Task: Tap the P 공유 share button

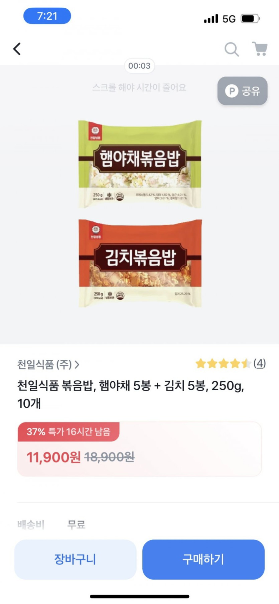Action: click(x=243, y=91)
